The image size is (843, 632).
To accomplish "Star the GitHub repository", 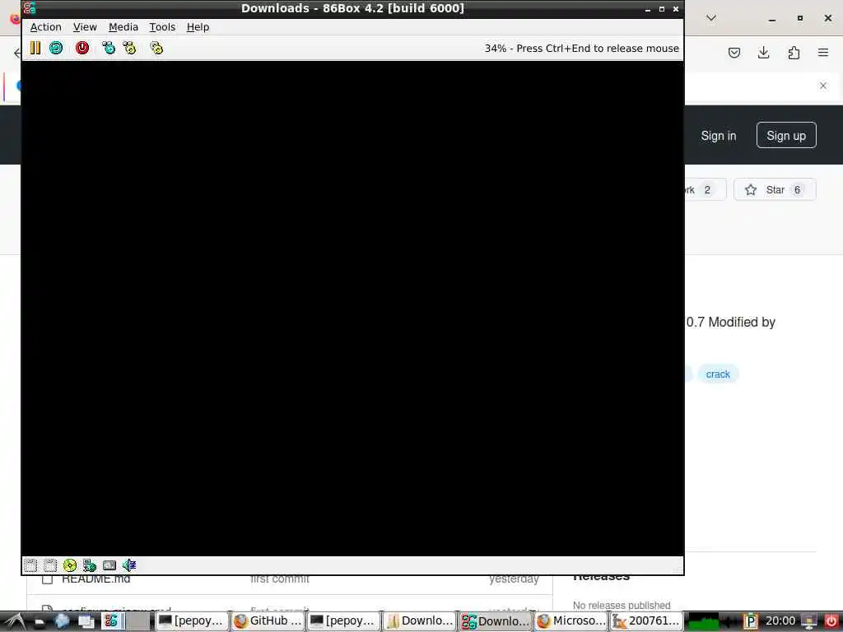I will (x=775, y=190).
